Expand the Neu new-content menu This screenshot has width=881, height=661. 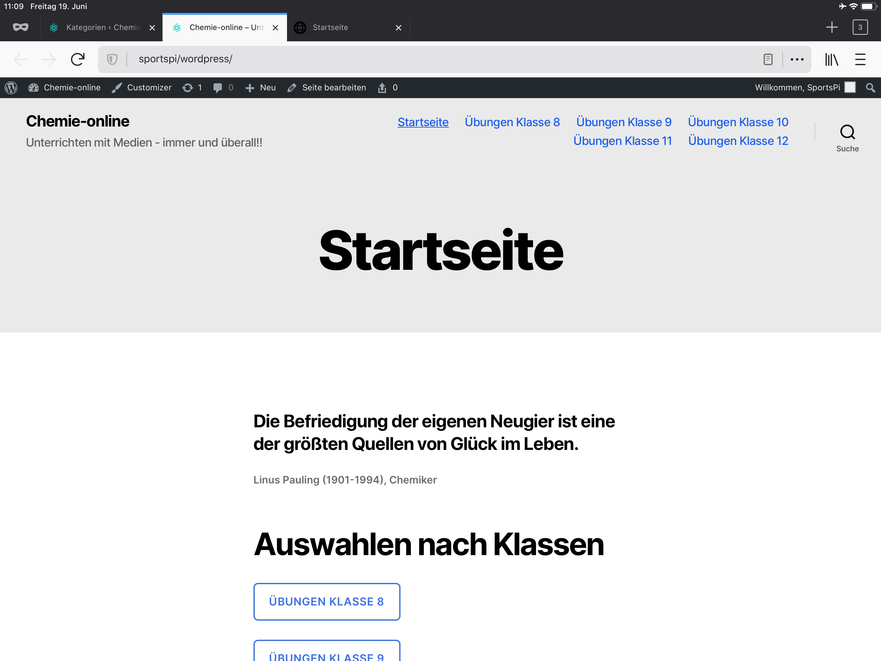pos(261,88)
